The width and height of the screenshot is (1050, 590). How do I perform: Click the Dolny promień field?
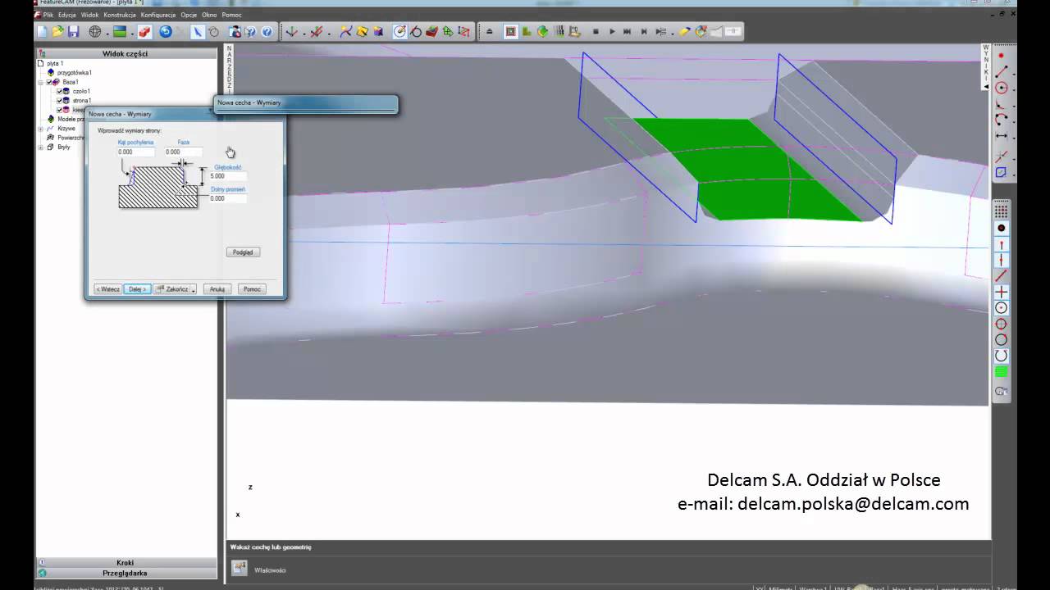click(x=228, y=198)
